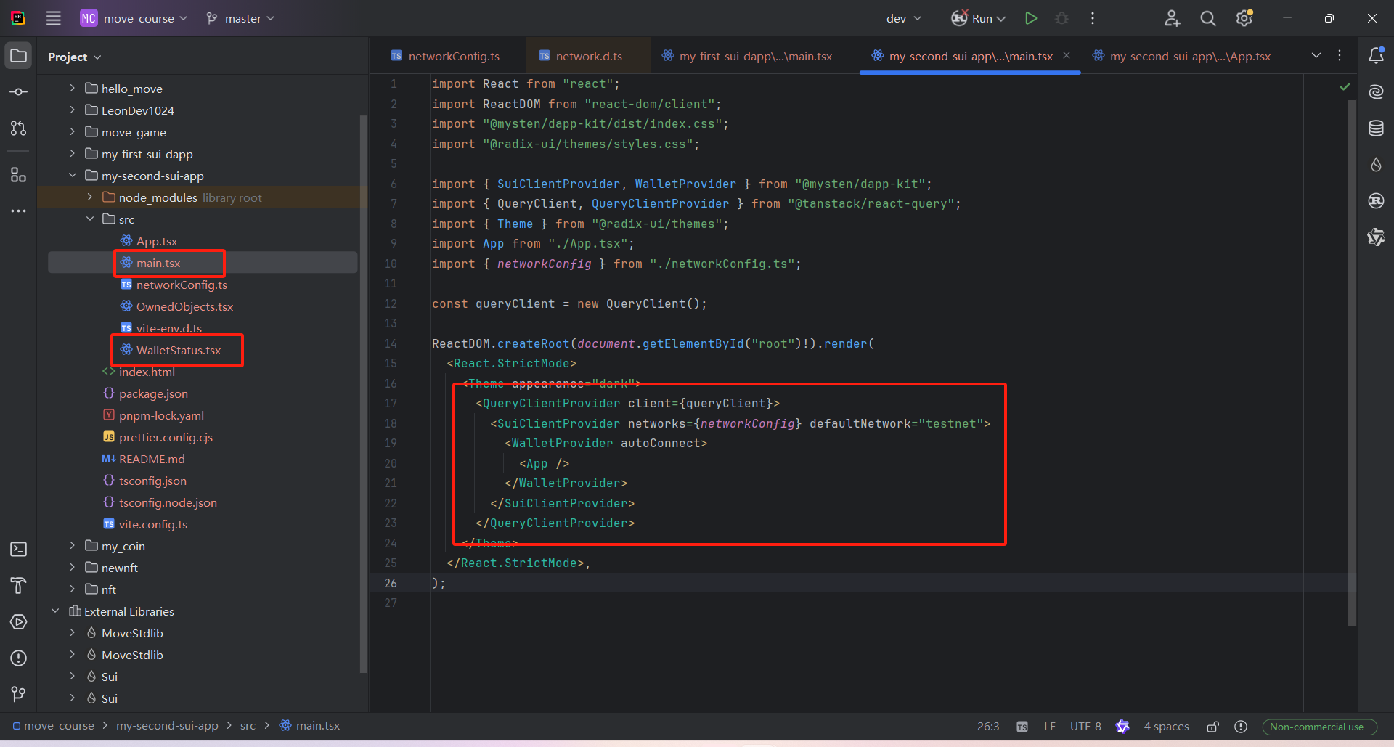Expand the move_game folder
Image resolution: width=1394 pixels, height=747 pixels.
(x=72, y=131)
